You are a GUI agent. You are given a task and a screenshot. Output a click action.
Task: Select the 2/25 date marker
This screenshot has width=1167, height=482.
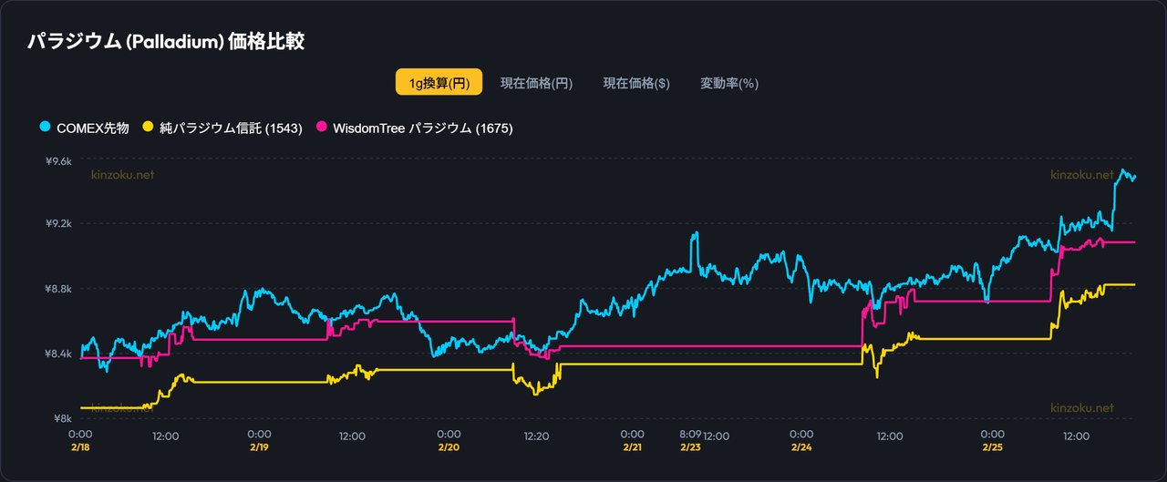(x=992, y=448)
